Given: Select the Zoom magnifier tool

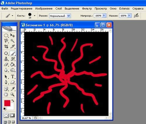Looking at the screenshot, I should (x=13, y=94).
